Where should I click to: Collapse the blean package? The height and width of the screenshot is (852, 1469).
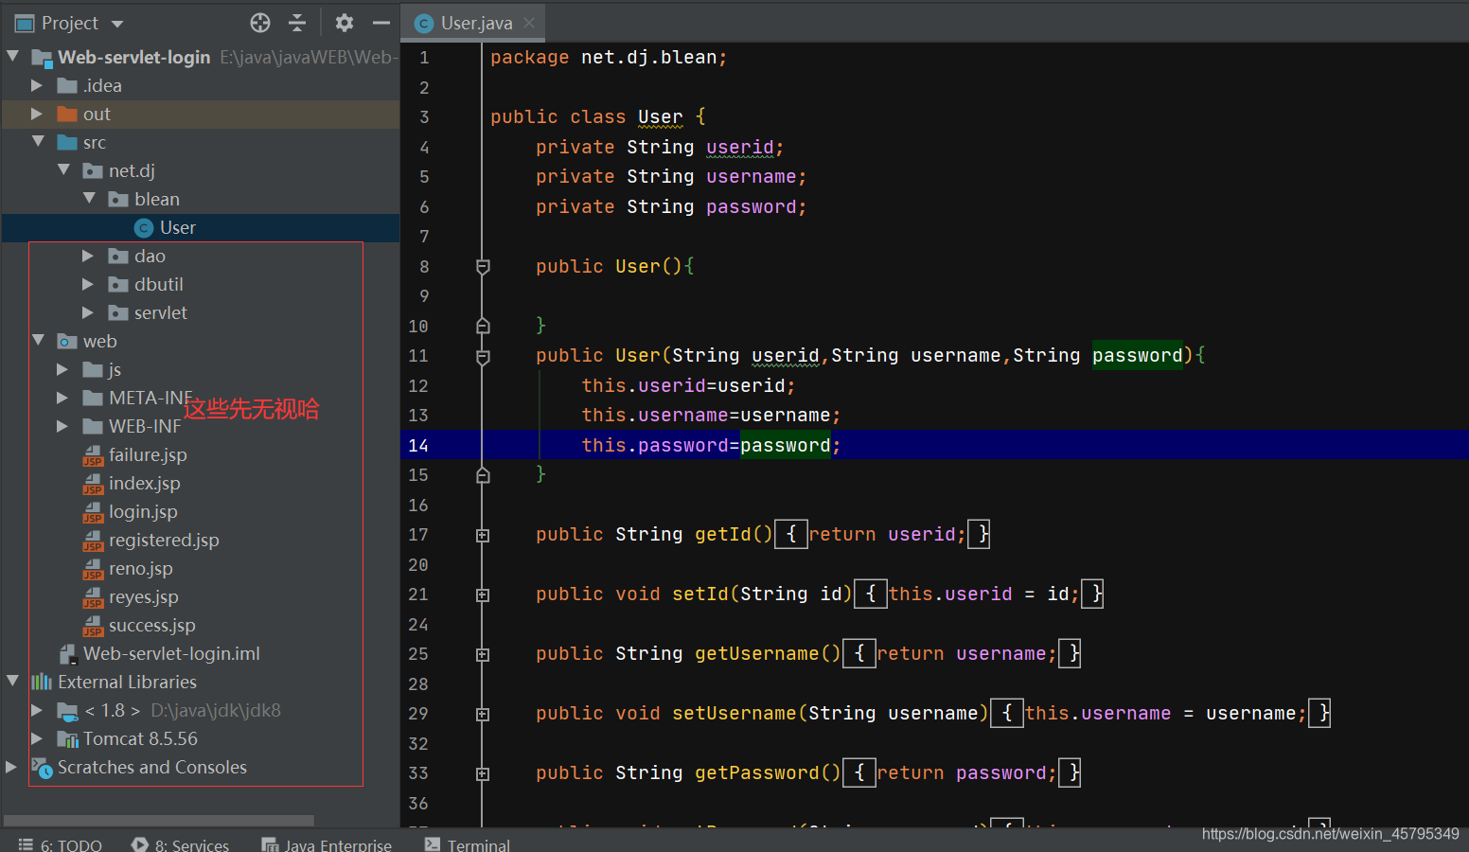(89, 199)
